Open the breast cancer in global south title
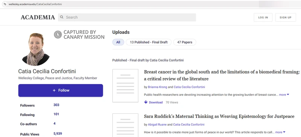Viewport: 301px width, 137px height. [222, 75]
